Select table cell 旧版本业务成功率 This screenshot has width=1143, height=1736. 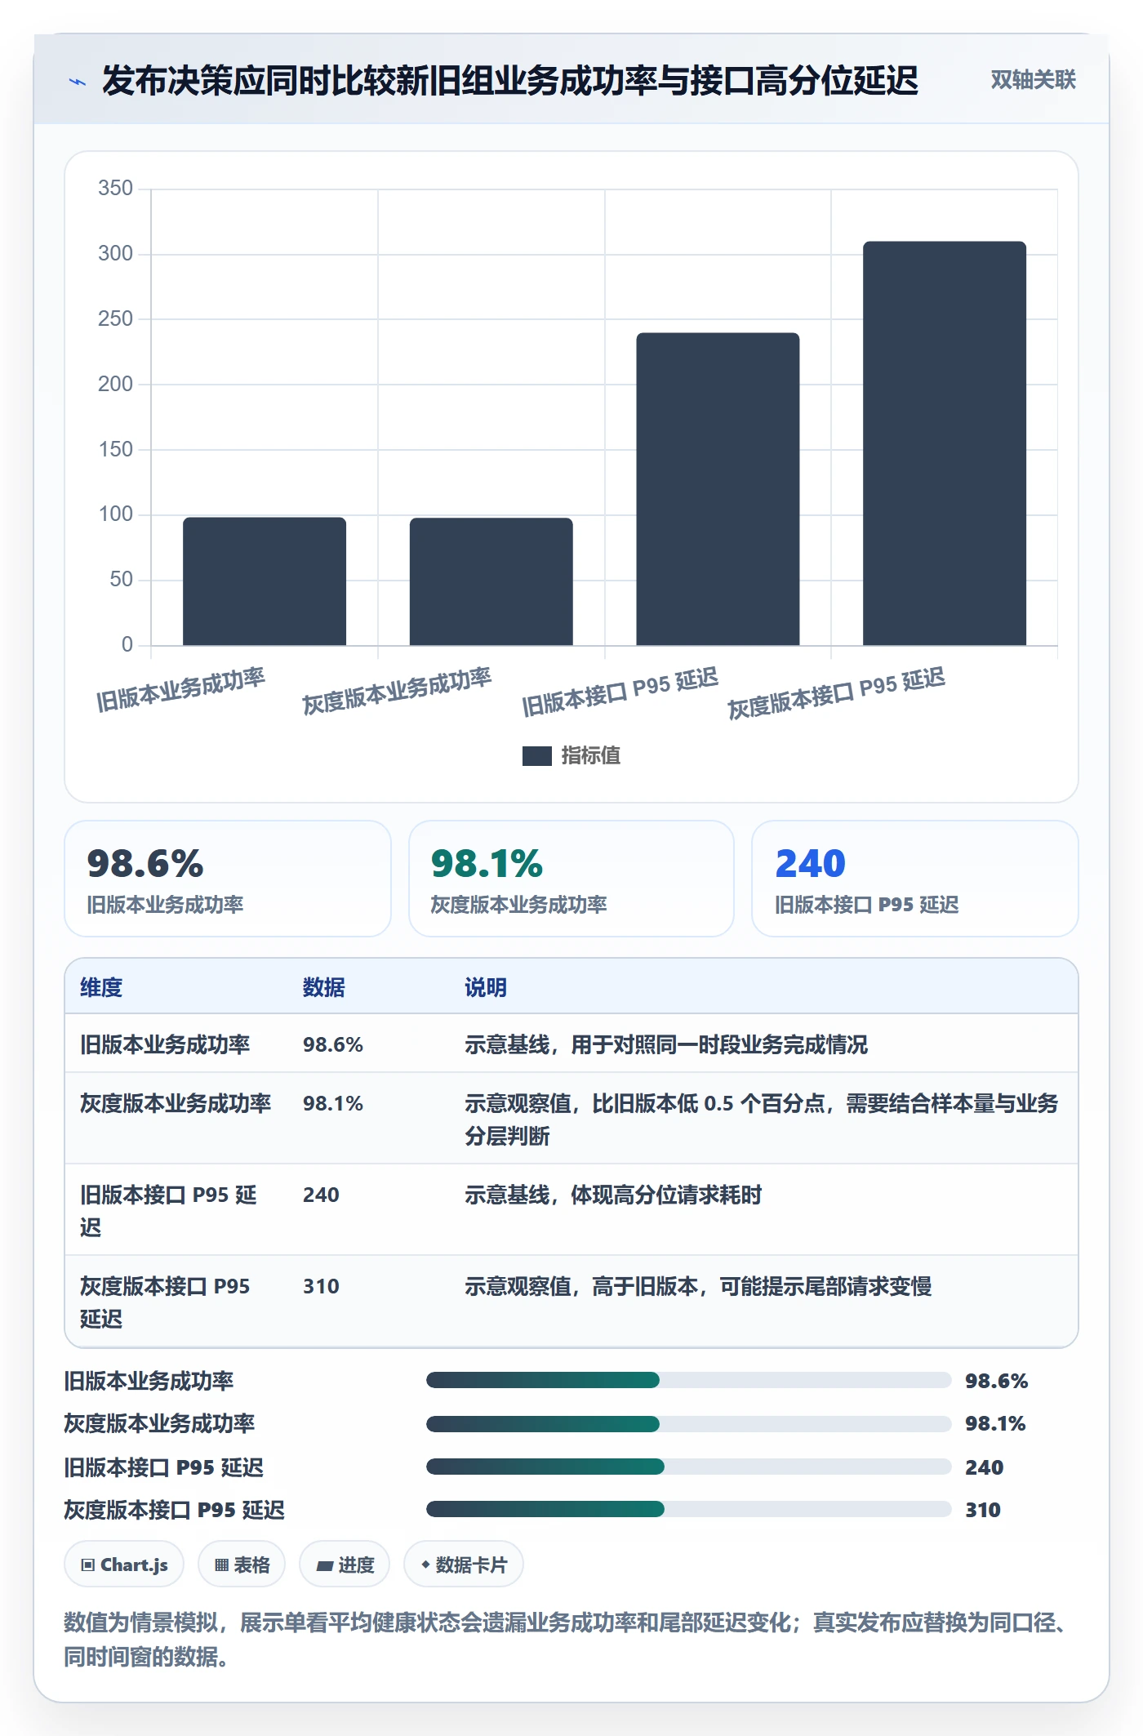165,1044
